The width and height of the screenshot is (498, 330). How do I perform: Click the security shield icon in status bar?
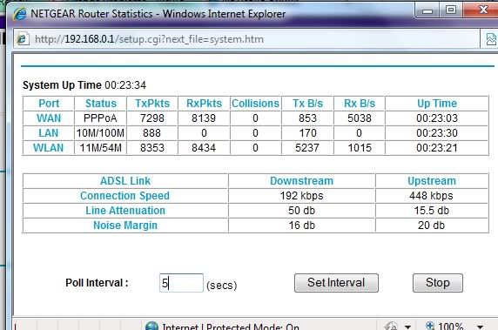(x=391, y=327)
